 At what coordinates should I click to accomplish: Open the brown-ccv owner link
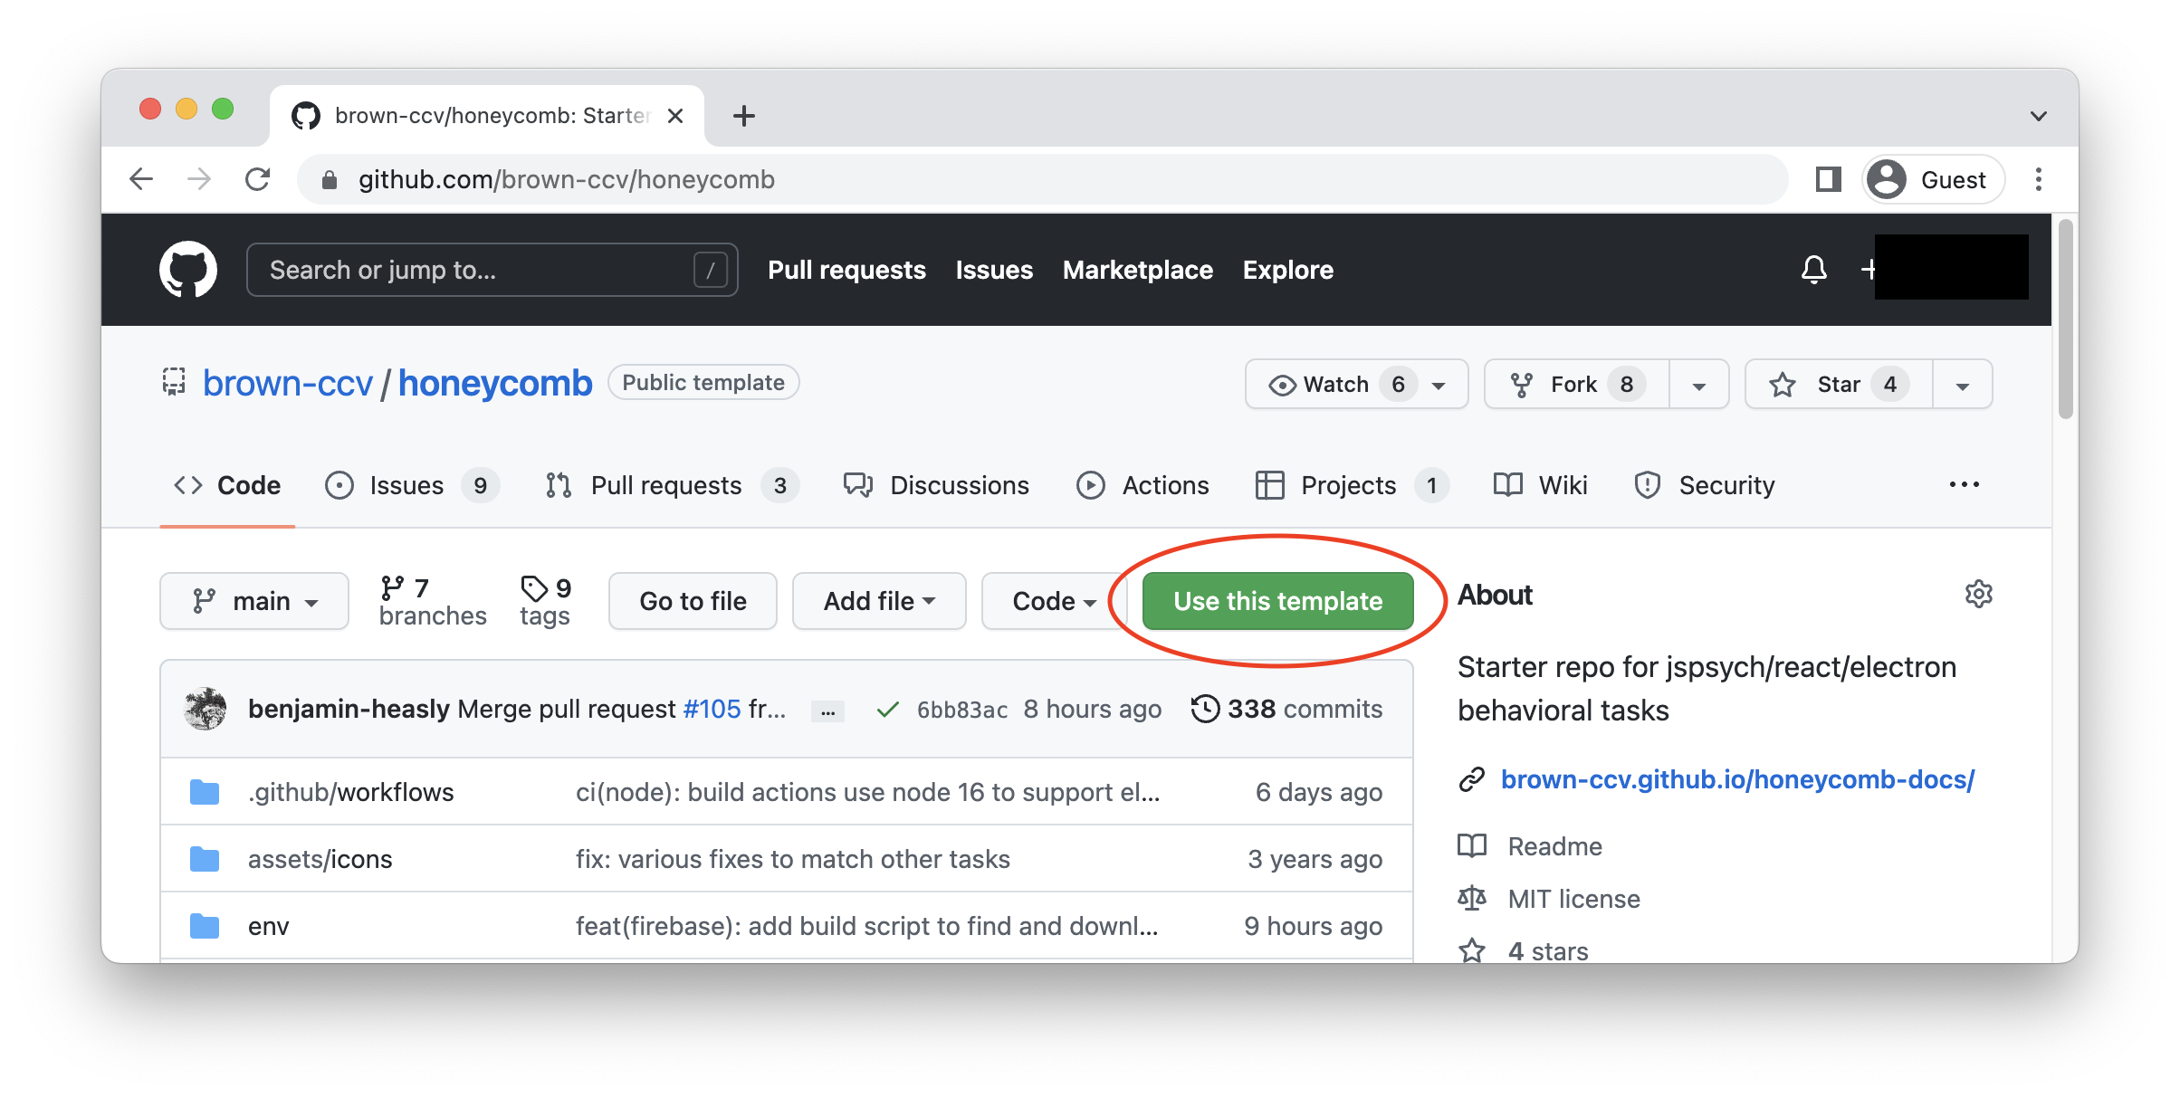pyautogui.click(x=288, y=384)
